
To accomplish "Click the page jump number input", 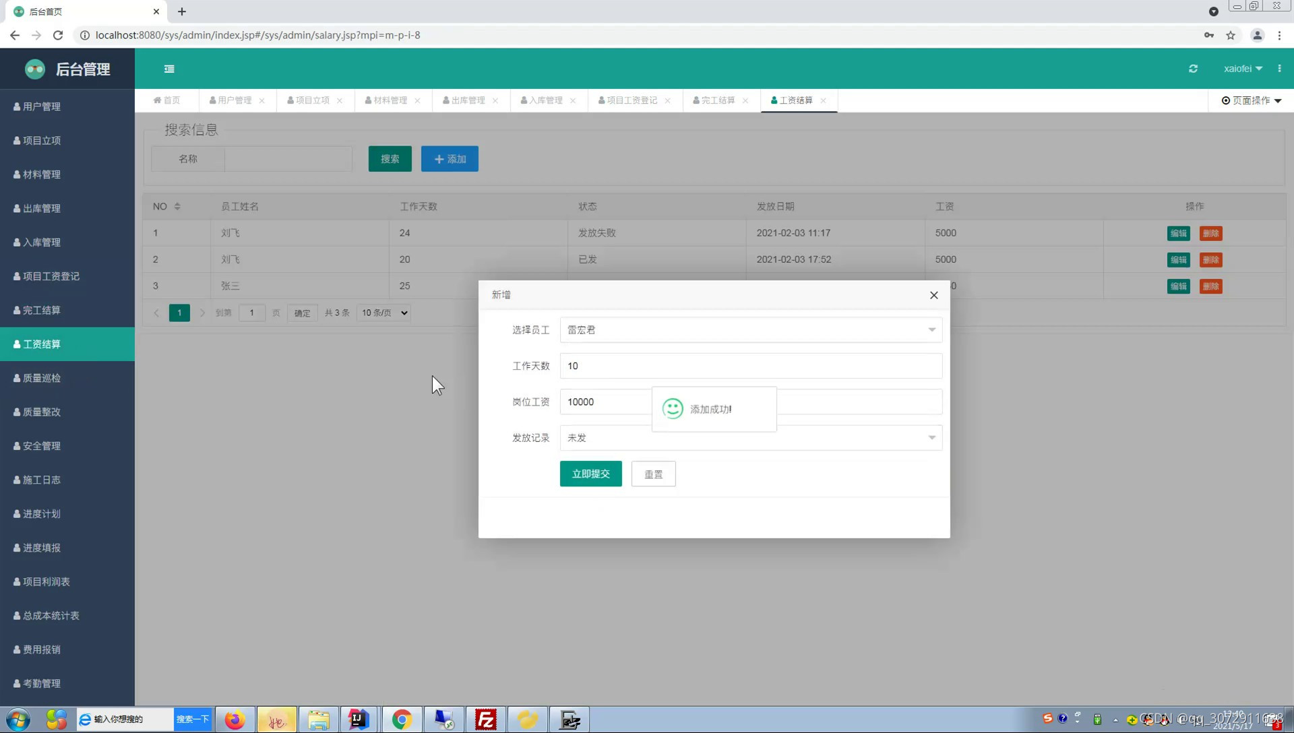I will tap(252, 313).
